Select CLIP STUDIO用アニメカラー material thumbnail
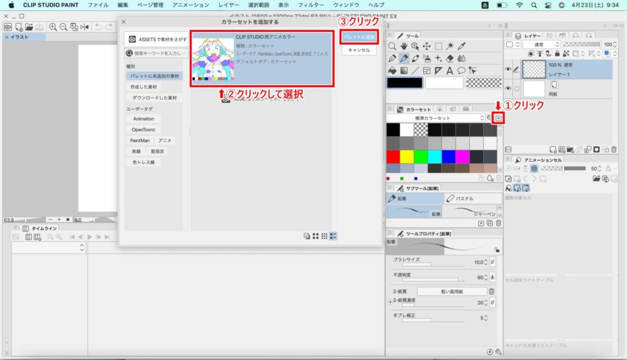 (213, 58)
